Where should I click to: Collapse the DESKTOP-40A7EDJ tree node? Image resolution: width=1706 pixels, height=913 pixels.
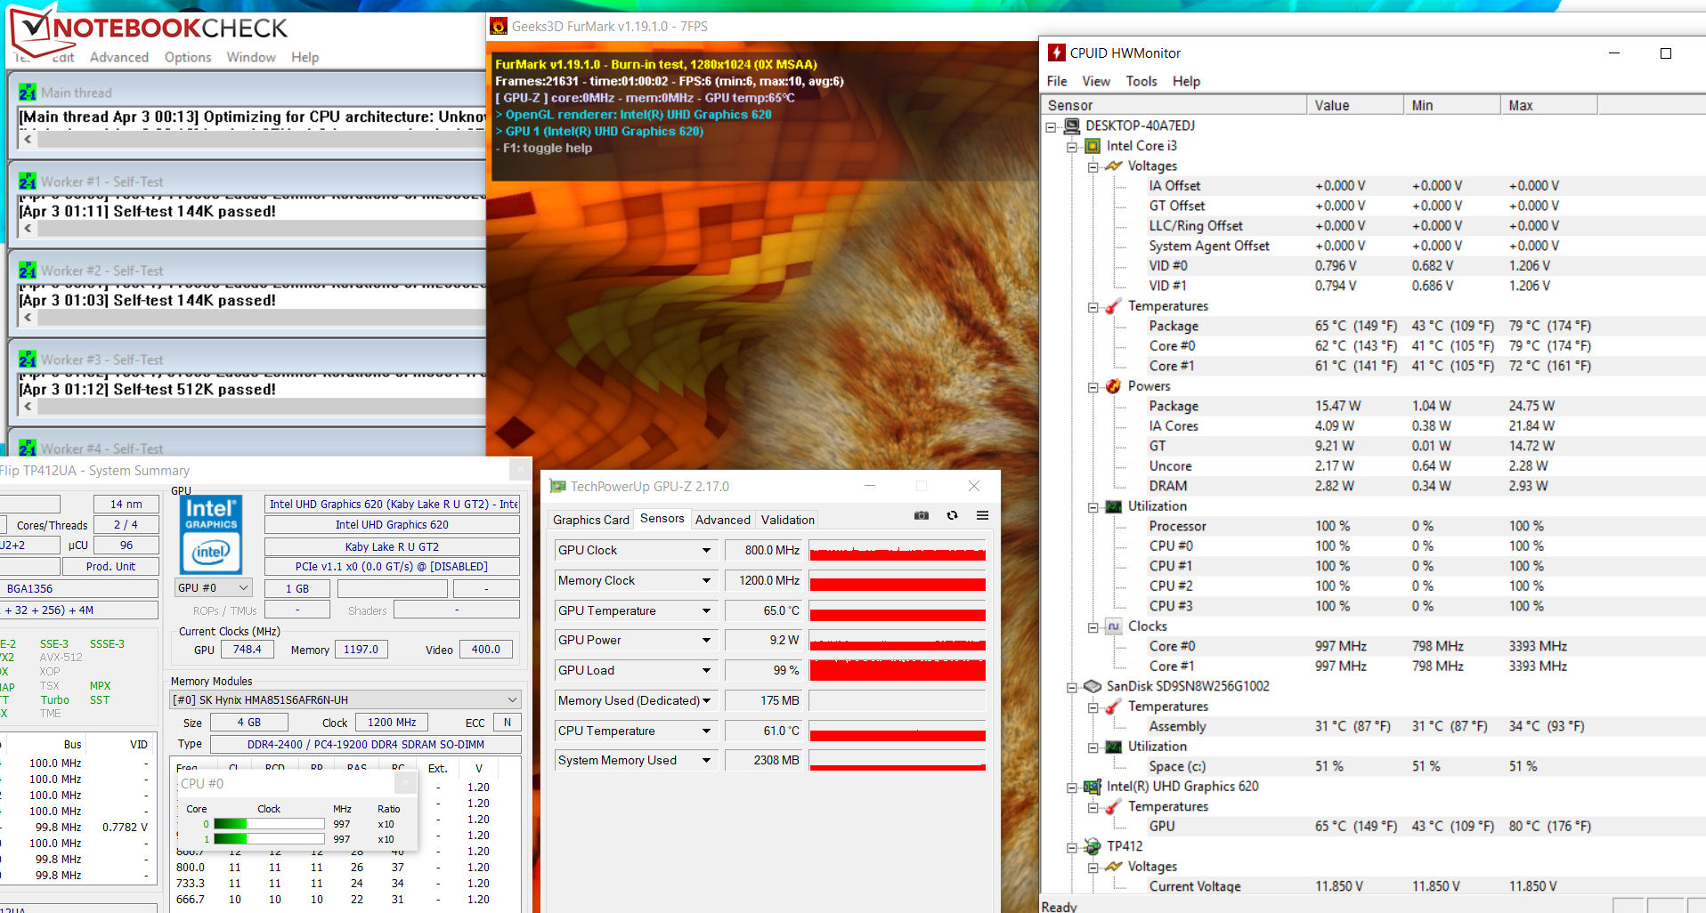[1052, 126]
